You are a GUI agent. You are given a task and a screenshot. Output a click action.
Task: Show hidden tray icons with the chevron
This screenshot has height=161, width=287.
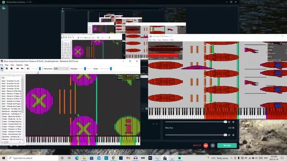pos(231,158)
